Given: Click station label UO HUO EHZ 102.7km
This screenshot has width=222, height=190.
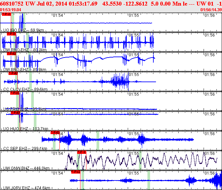Looking at the screenshot, I should coord(26,129).
